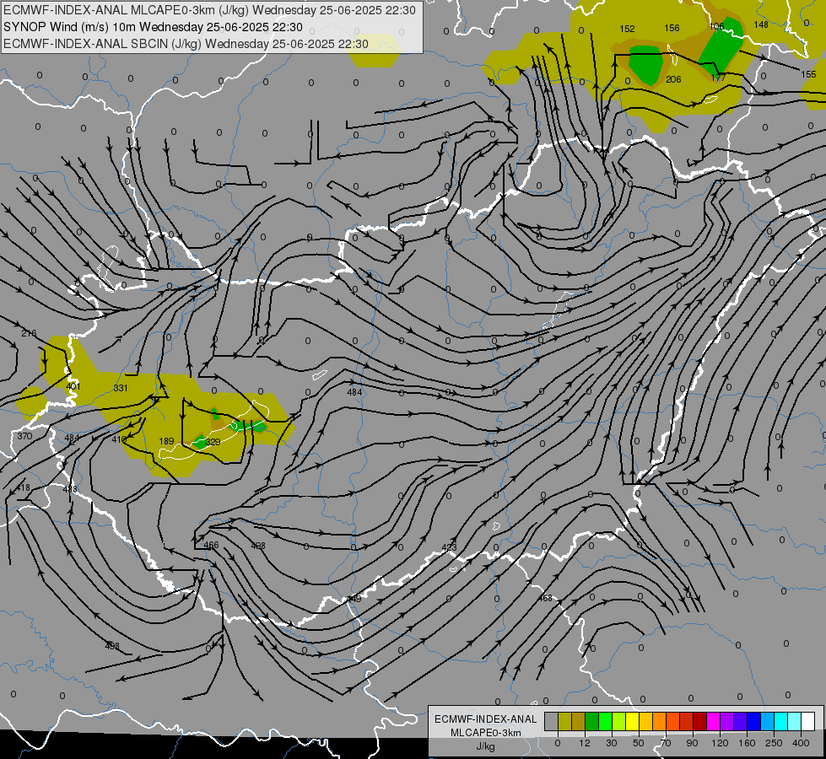The width and height of the screenshot is (826, 759).
Task: Pick the yellow-green legend swatch
Action: point(619,721)
